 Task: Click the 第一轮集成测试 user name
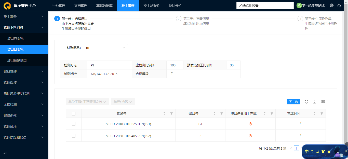pyautogui.click(x=313, y=6)
